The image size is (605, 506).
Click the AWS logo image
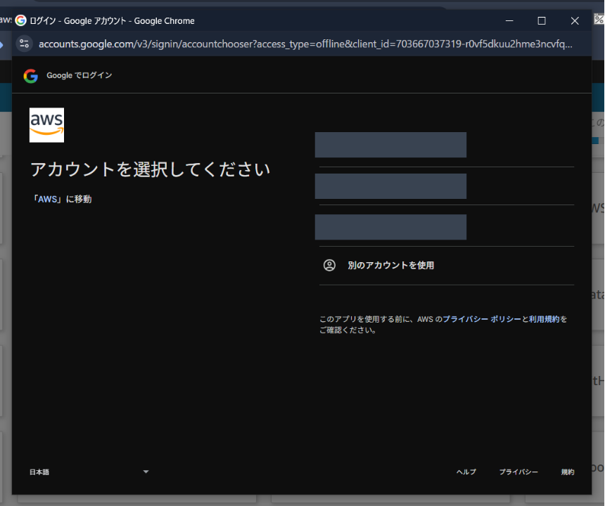46,125
